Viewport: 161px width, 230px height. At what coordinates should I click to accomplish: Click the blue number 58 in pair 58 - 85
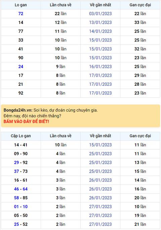coord(16,198)
